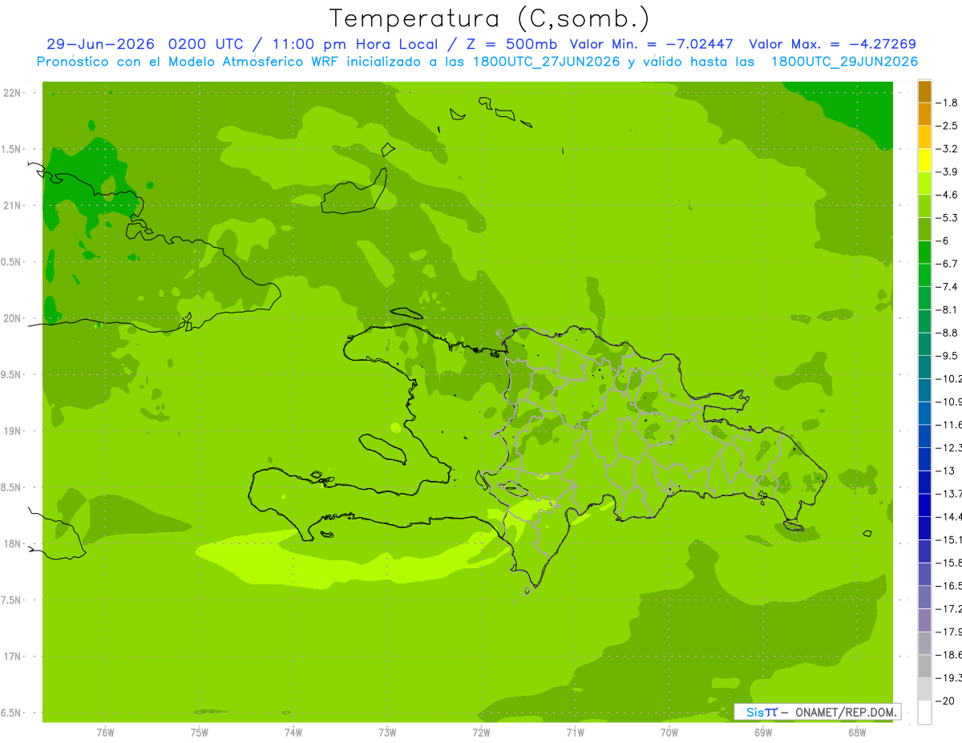962x743 pixels.
Task: Click the "Valor Max. = -4.27269" value
Action: pyautogui.click(x=833, y=44)
